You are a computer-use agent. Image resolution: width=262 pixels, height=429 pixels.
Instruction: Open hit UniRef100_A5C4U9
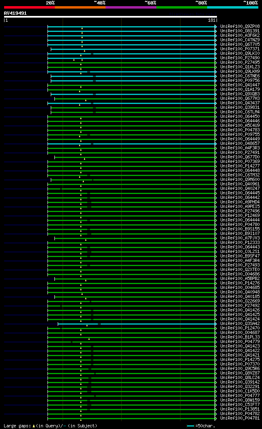[240, 126]
